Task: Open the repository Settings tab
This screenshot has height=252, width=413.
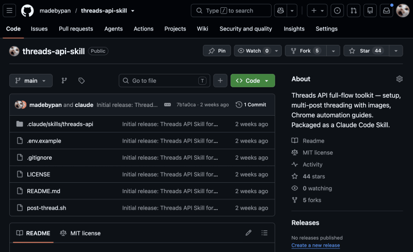Action: [x=326, y=29]
